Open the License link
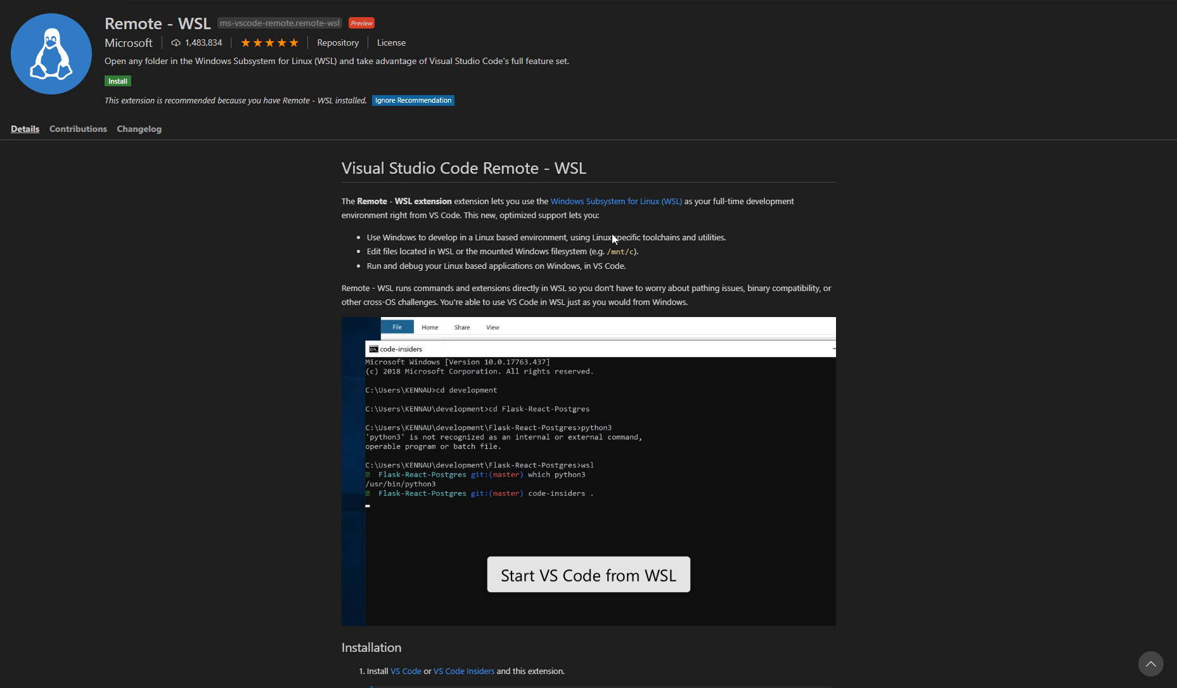Image resolution: width=1177 pixels, height=688 pixels. [391, 42]
